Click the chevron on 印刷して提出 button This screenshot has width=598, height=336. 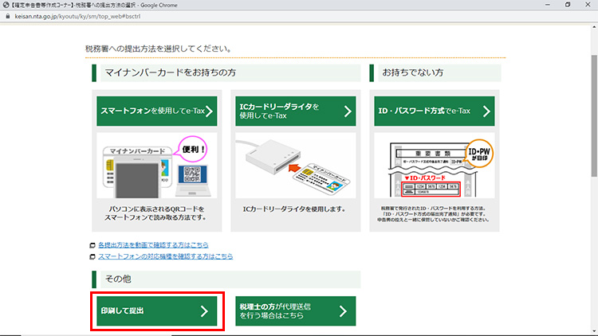click(204, 311)
